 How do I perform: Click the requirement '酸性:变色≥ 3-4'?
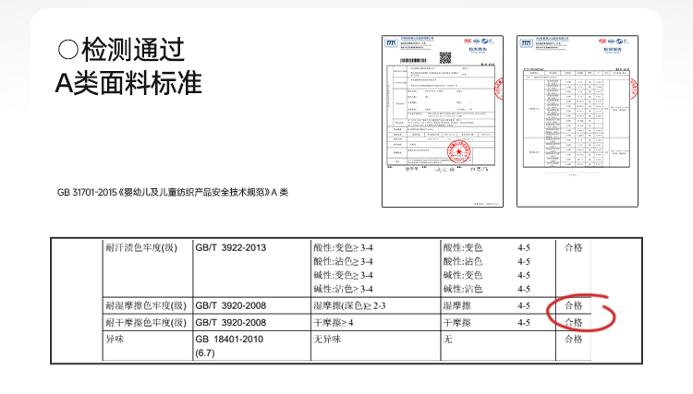pyautogui.click(x=344, y=248)
